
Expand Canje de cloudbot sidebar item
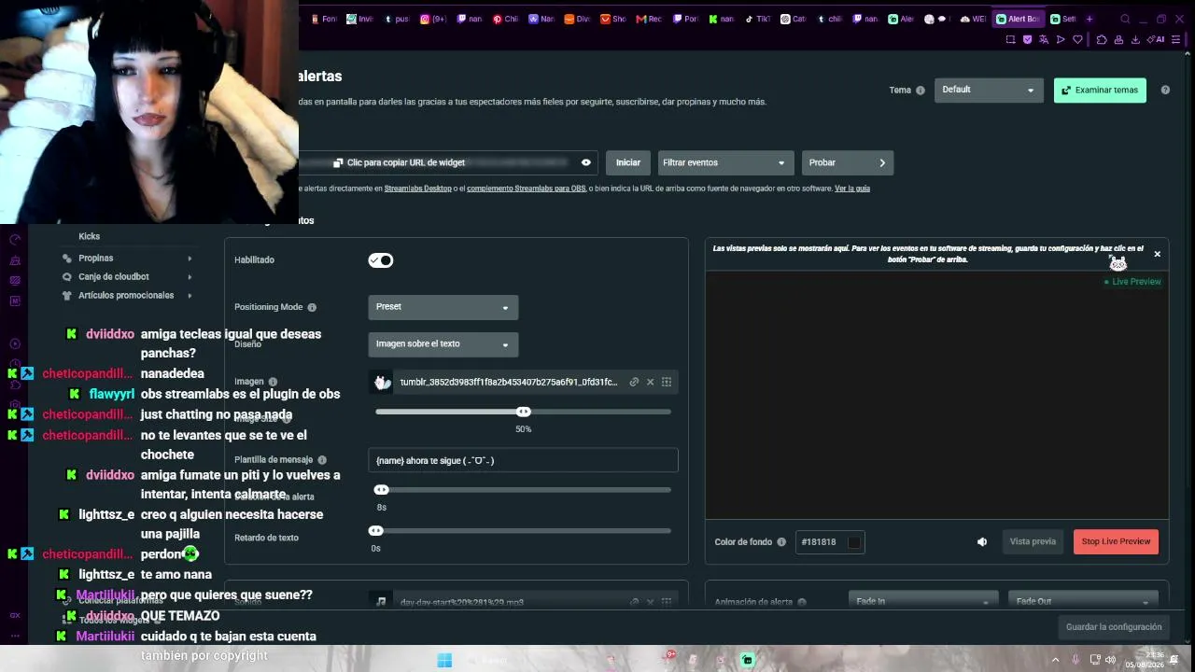(x=127, y=277)
